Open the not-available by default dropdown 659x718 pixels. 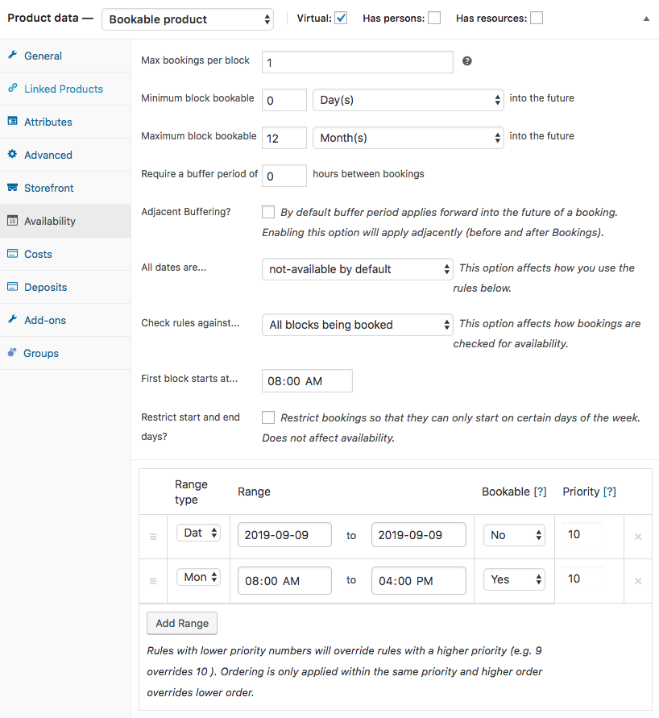coord(358,269)
